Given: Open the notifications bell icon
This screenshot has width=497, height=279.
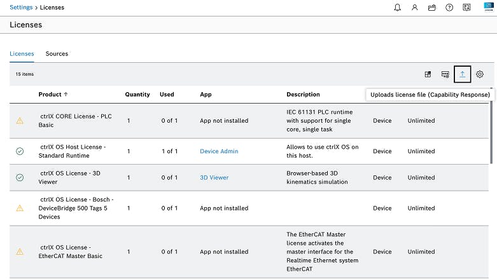Looking at the screenshot, I should pyautogui.click(x=397, y=7).
